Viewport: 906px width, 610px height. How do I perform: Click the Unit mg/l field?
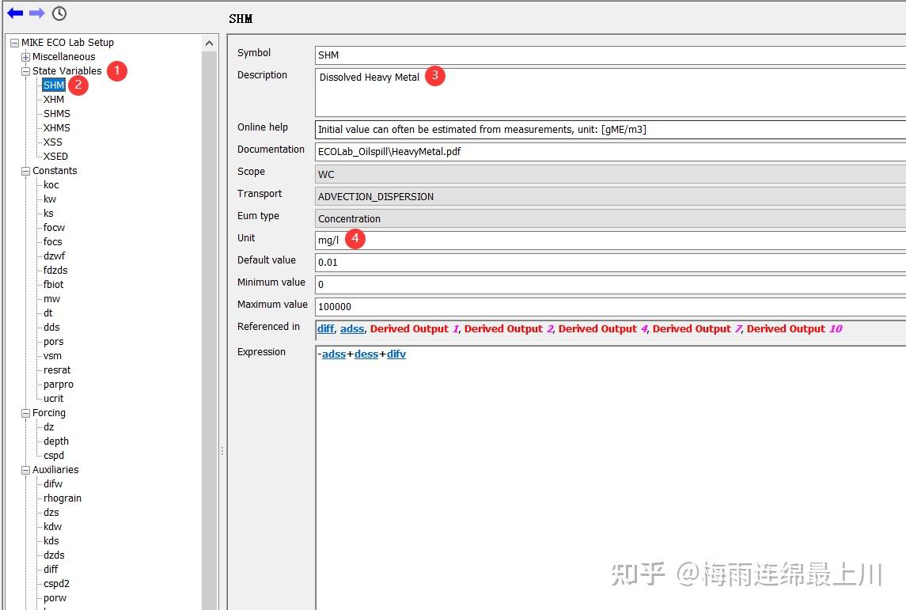(x=610, y=241)
